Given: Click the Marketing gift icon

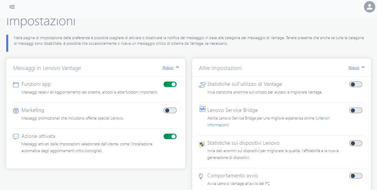Looking at the screenshot, I should pyautogui.click(x=16, y=110).
